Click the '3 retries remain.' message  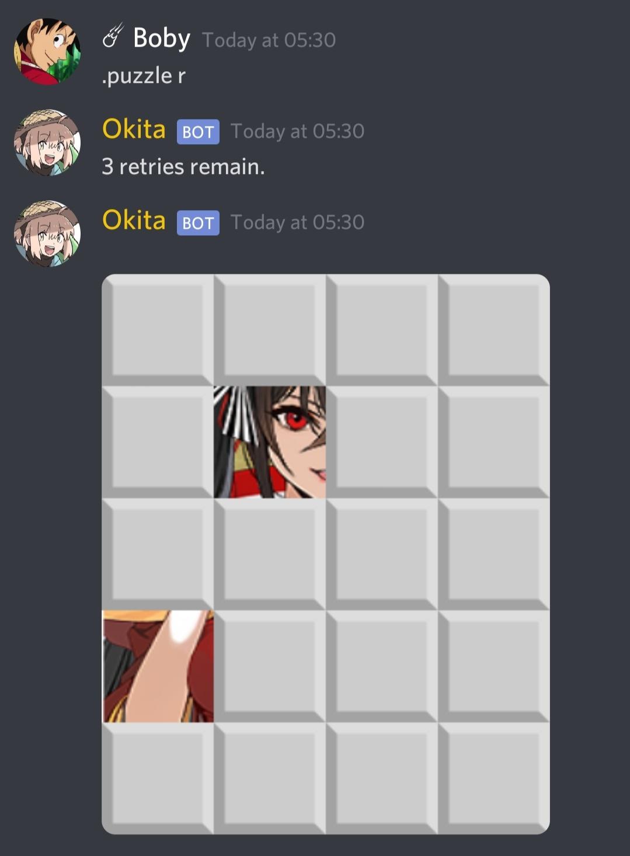click(183, 167)
